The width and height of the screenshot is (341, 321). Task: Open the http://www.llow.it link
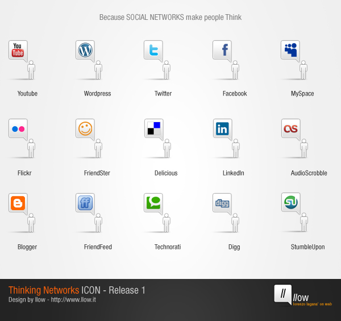(73, 300)
